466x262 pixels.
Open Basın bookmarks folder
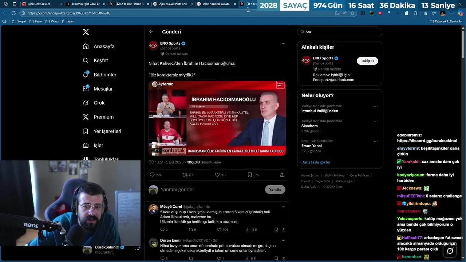point(35,21)
